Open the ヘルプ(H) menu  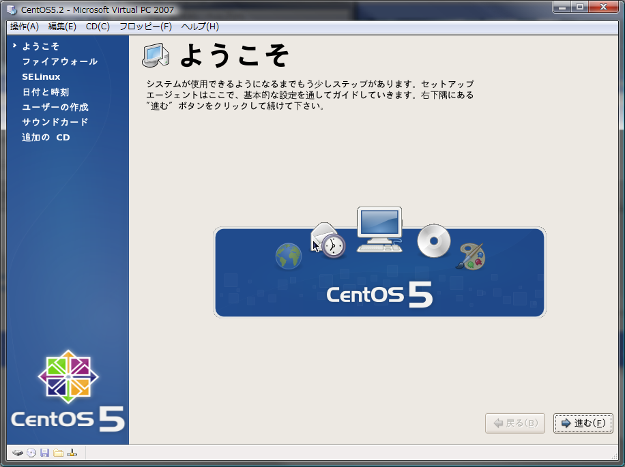tap(200, 27)
